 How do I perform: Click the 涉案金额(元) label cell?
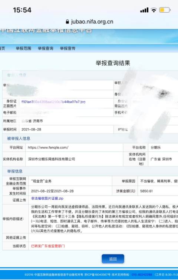[x=126, y=191]
